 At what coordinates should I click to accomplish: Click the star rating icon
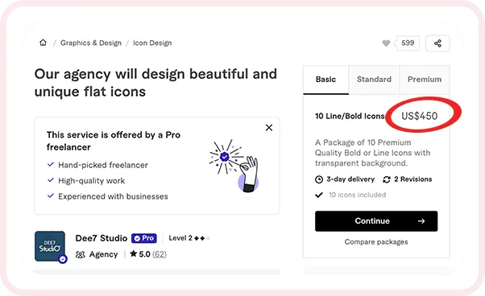click(x=133, y=253)
